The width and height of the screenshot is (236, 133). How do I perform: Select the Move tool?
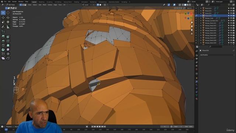3,18
